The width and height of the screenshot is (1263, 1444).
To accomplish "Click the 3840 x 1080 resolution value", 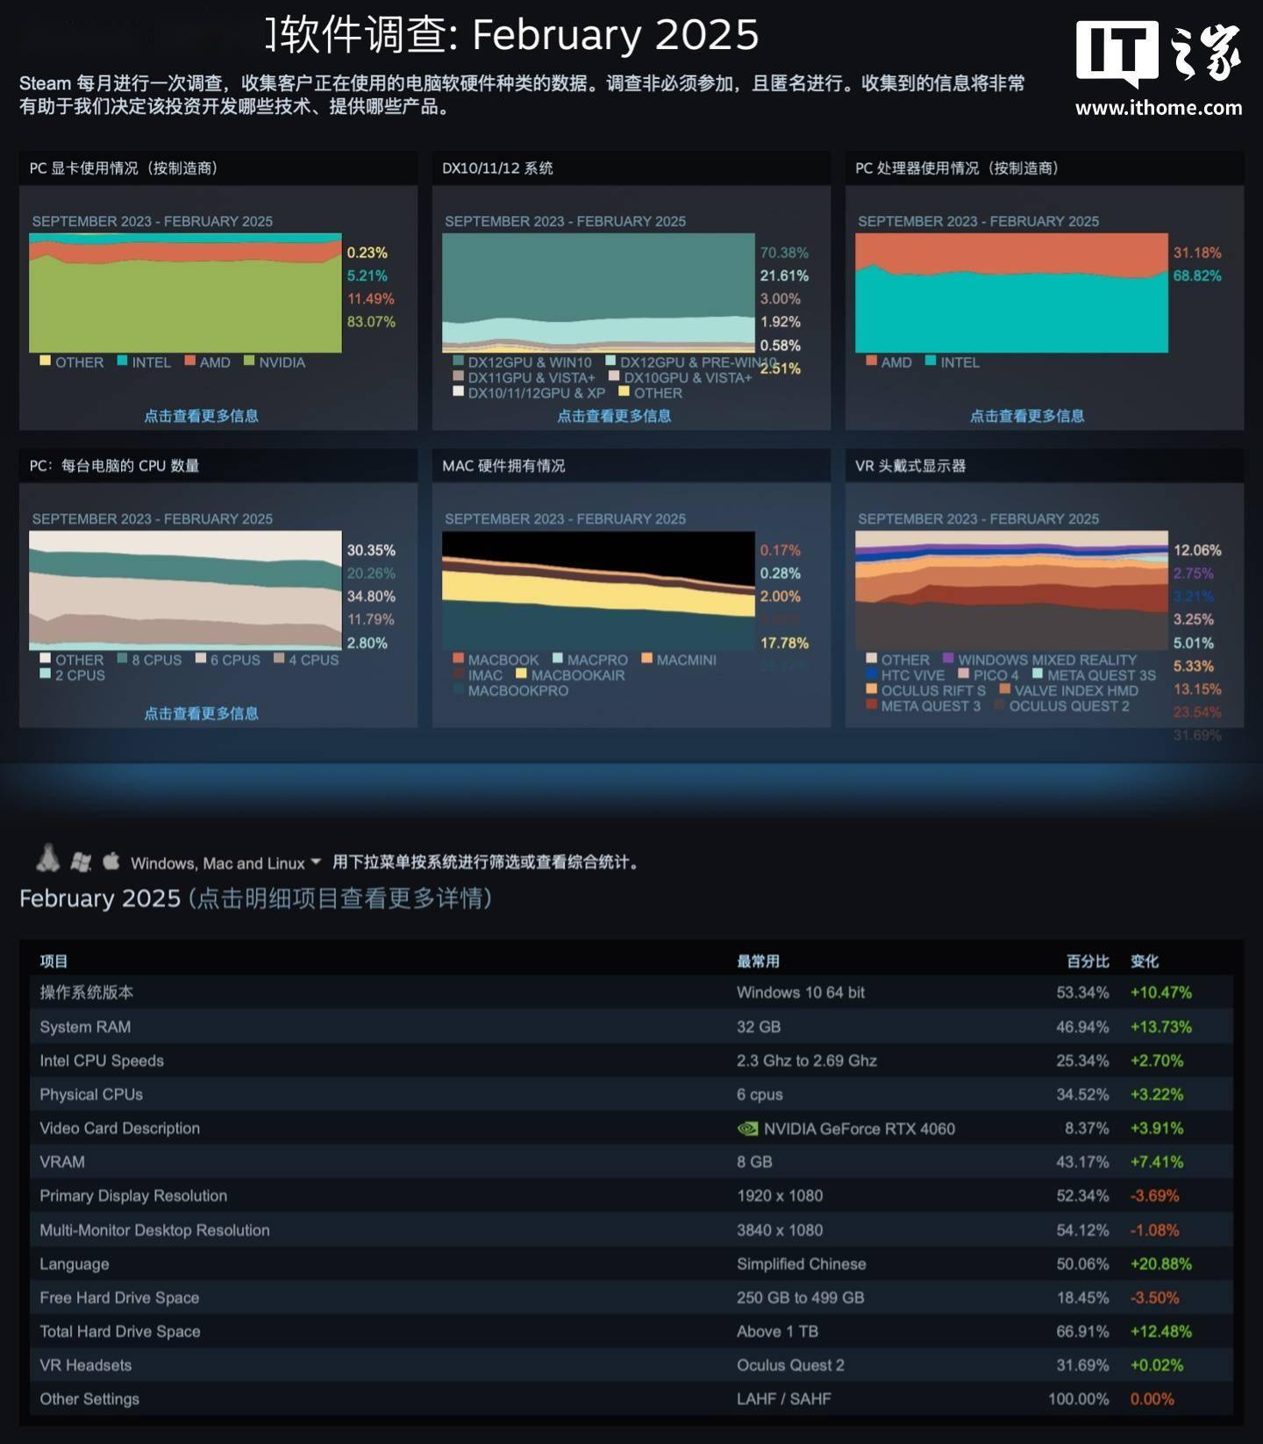I will point(780,1230).
